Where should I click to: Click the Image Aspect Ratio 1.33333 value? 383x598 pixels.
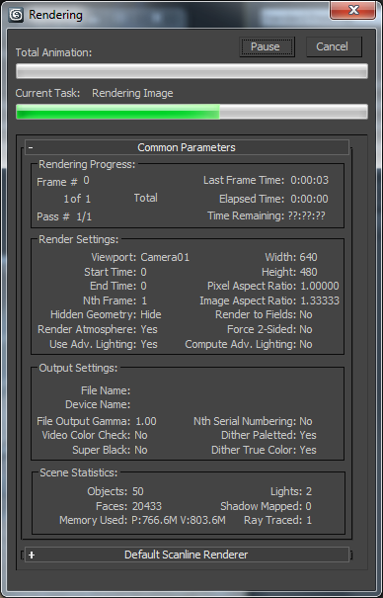click(x=320, y=300)
